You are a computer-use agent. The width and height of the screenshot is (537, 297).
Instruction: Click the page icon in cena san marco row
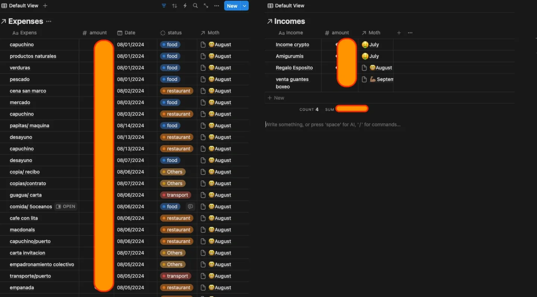(x=203, y=91)
